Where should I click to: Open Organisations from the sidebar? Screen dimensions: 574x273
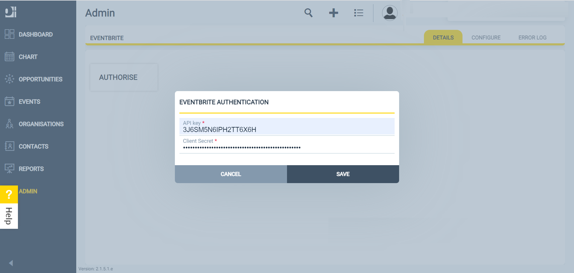coord(41,124)
